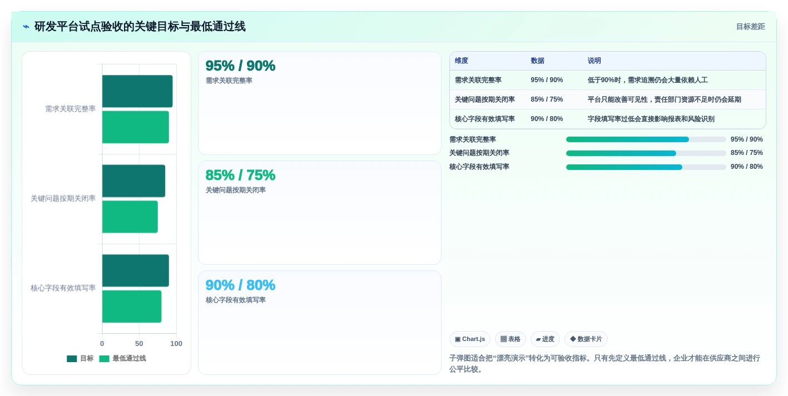Click the 关键问题按期关闭率 minimum-line bar in chart
This screenshot has width=788, height=396.
pyautogui.click(x=130, y=217)
